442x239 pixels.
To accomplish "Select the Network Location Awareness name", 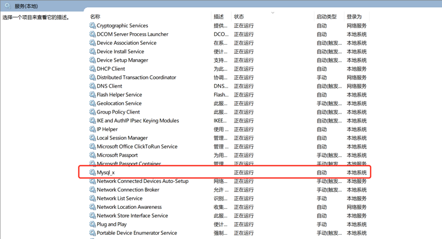I will click(129, 207).
